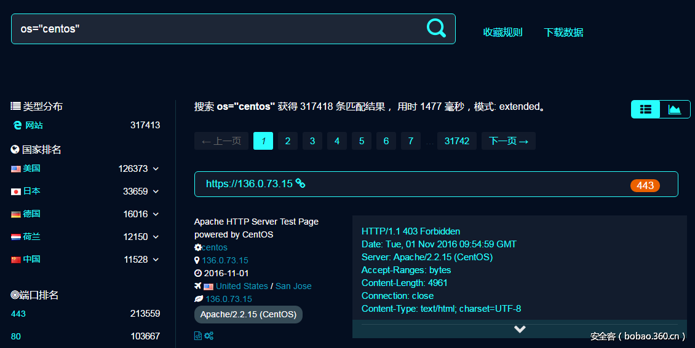
Task: Click 下载数据 link
Action: click(x=563, y=33)
